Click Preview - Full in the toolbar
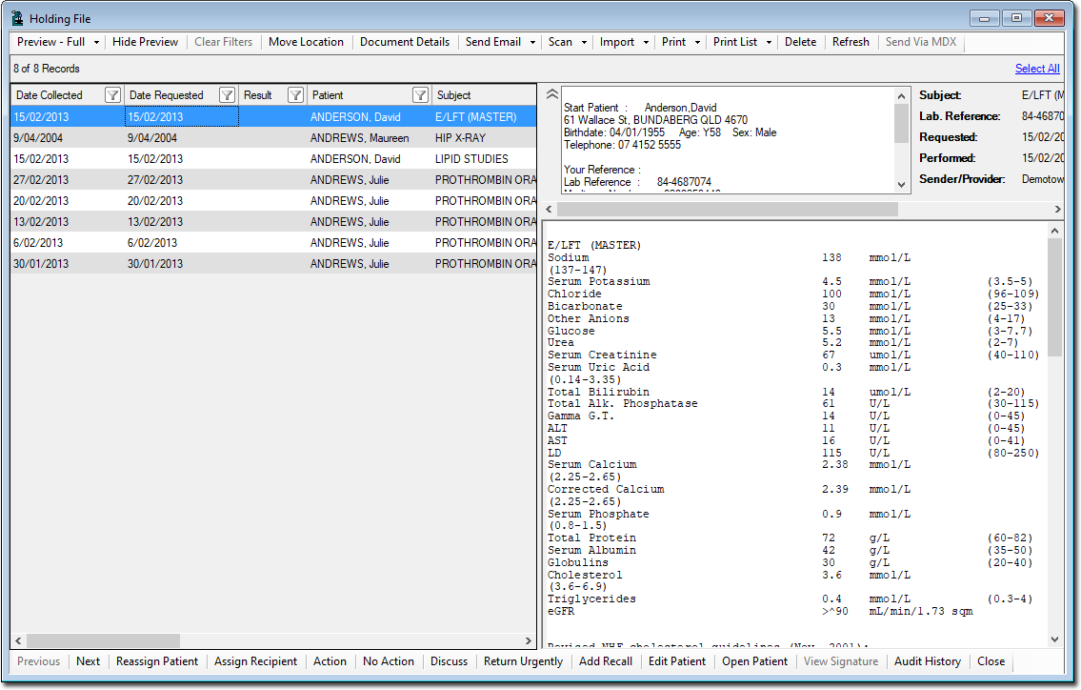1081x690 pixels. coord(51,42)
